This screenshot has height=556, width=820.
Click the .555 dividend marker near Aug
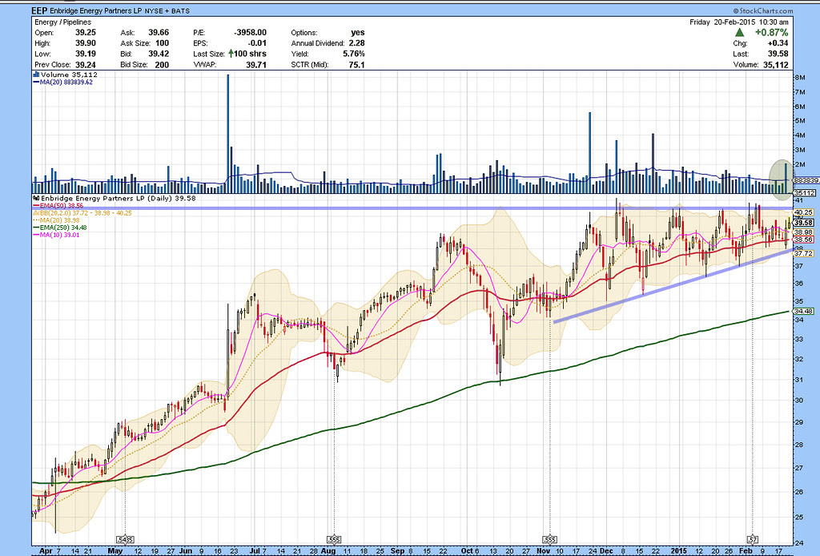pos(334,539)
